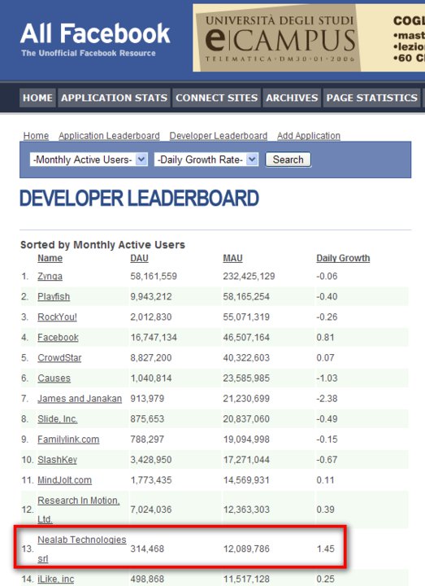425x586 pixels.
Task: Expand the Daily Growth Rate dropdown
Action: (206, 160)
